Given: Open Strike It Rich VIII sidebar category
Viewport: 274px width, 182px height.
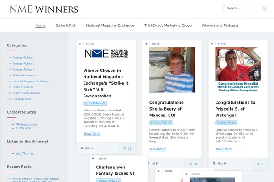Looking at the screenshot, I should [x=23, y=87].
